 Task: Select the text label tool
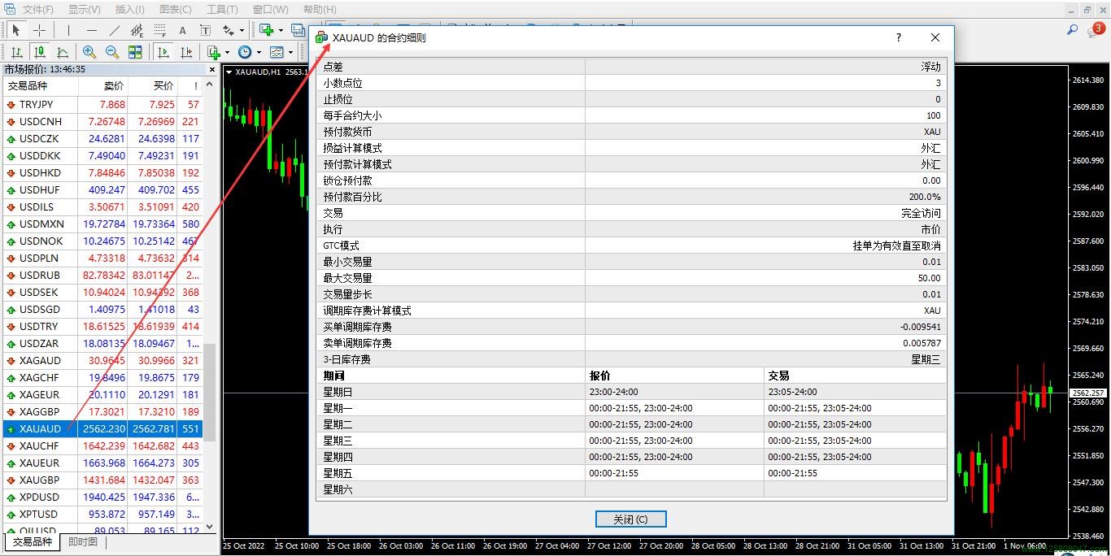(205, 30)
